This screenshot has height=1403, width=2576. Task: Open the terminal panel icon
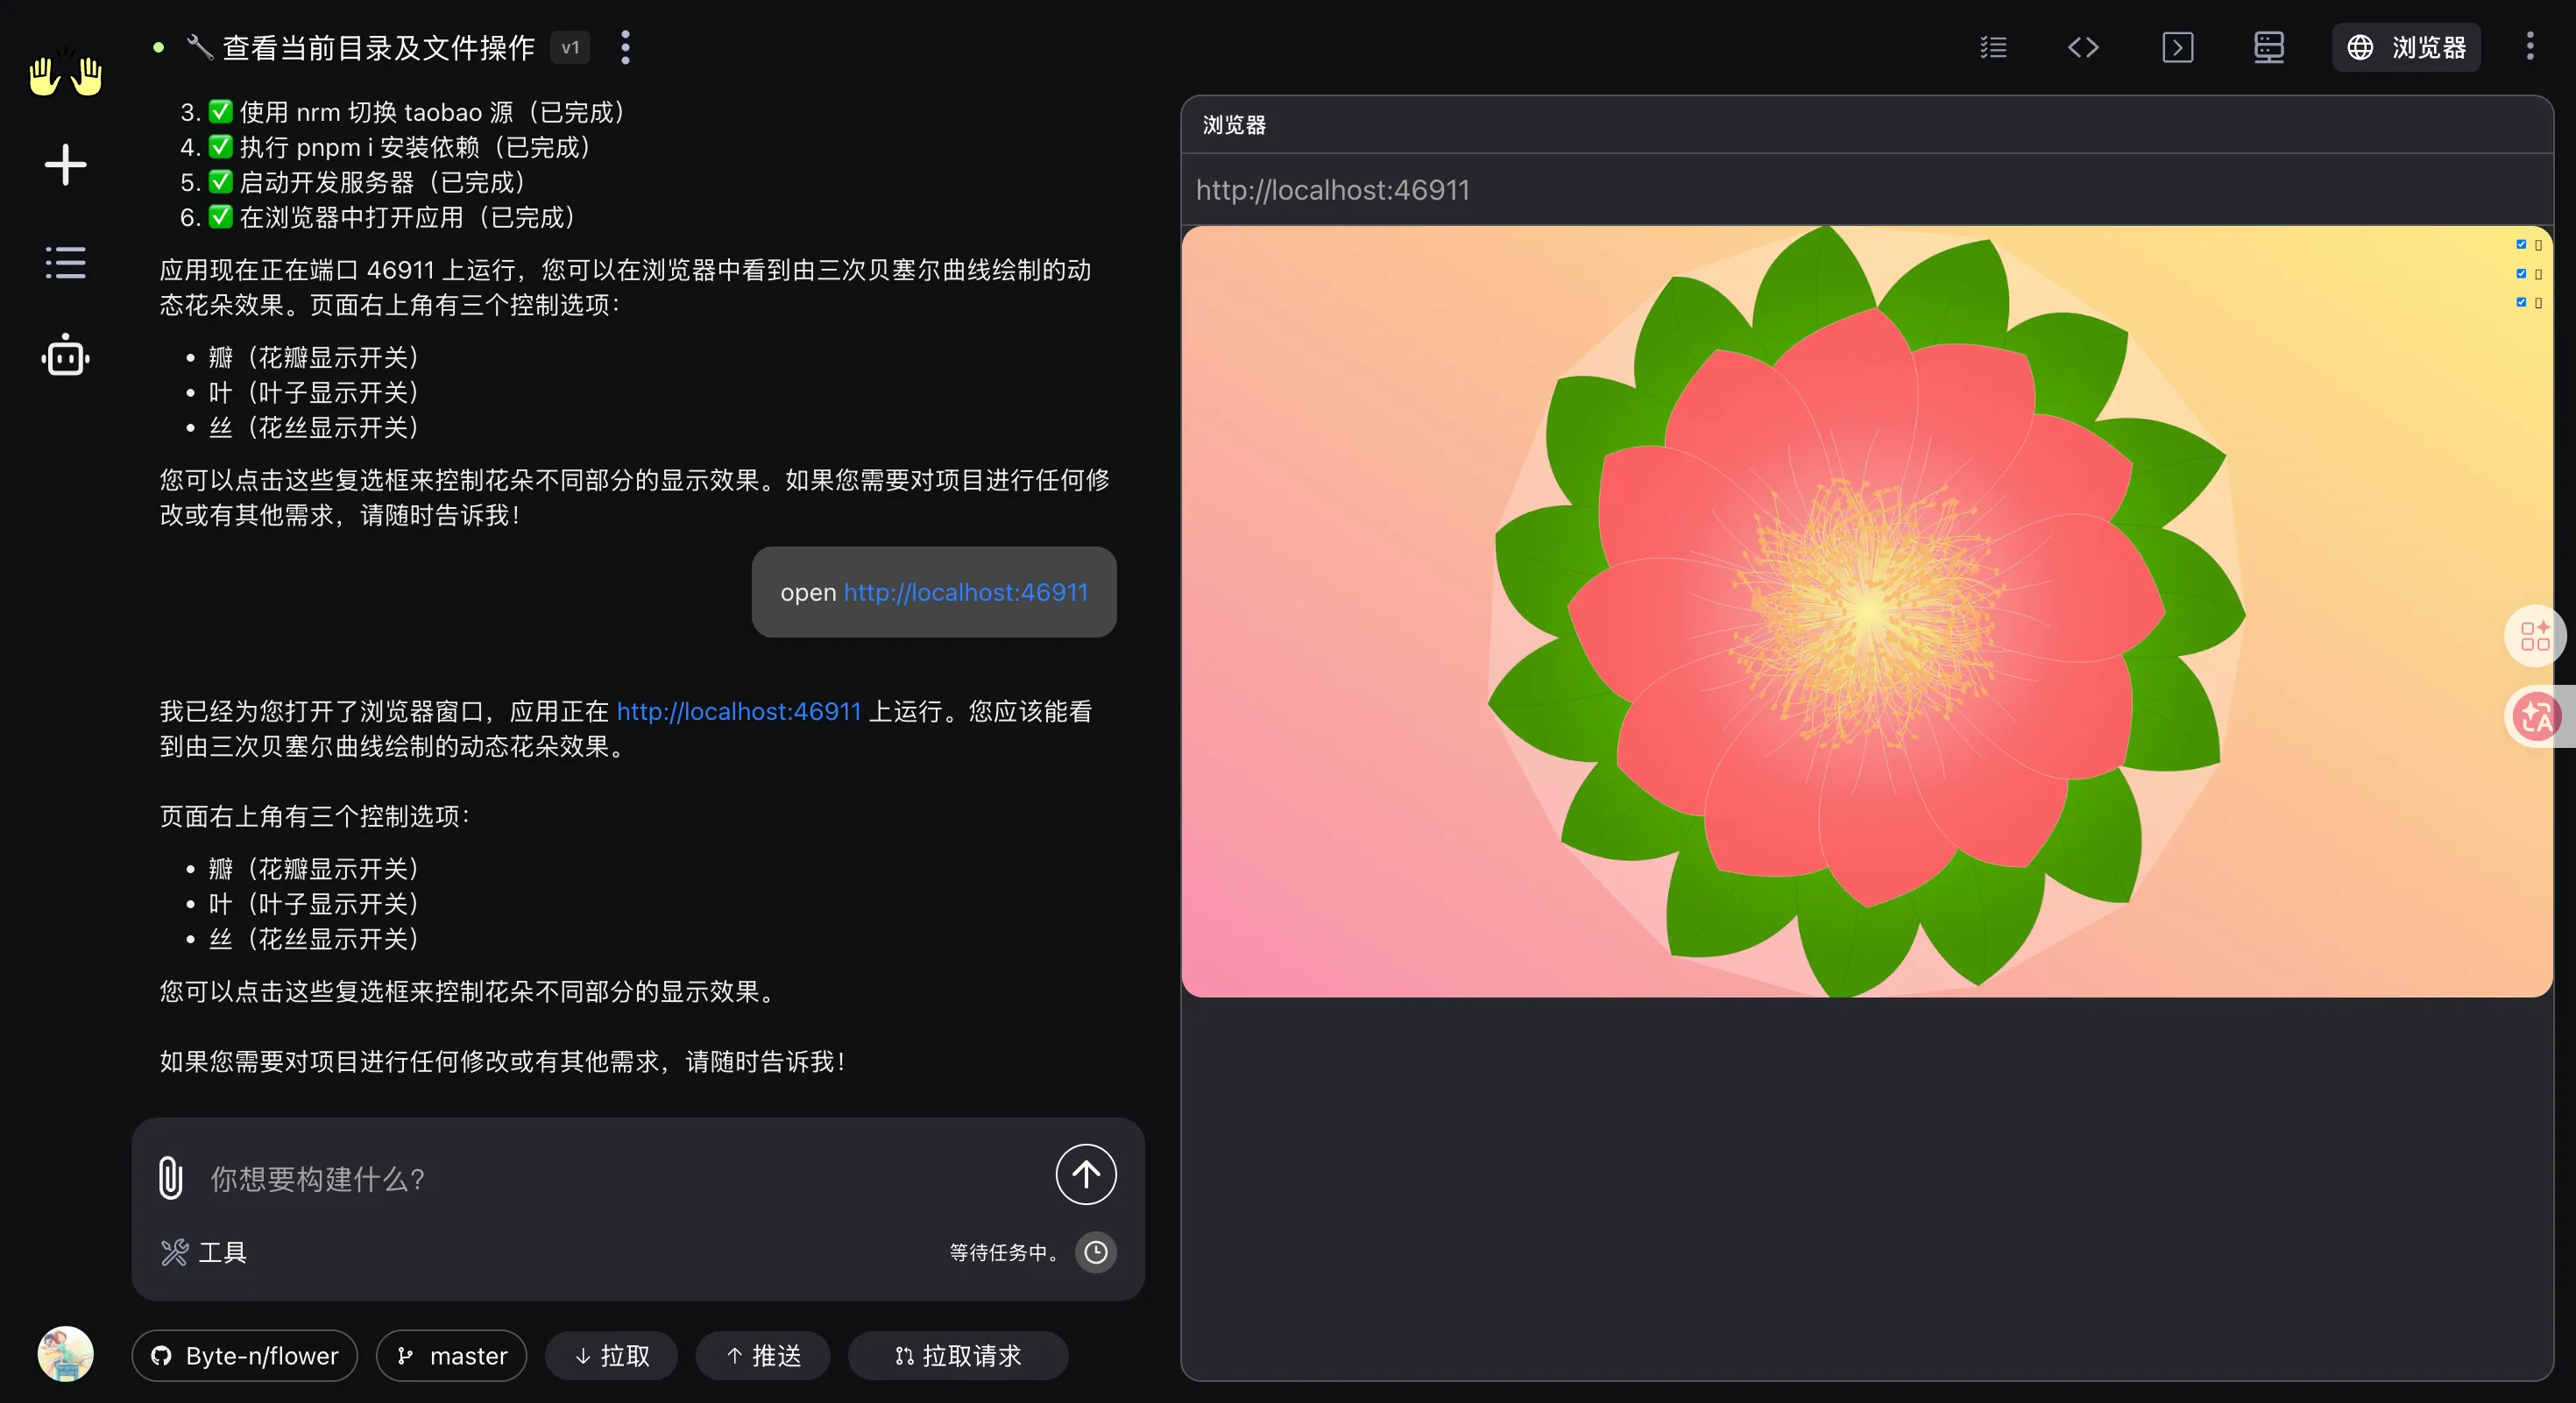(x=2177, y=47)
